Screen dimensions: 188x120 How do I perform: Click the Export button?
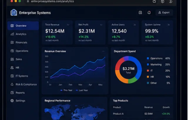click(x=164, y=13)
